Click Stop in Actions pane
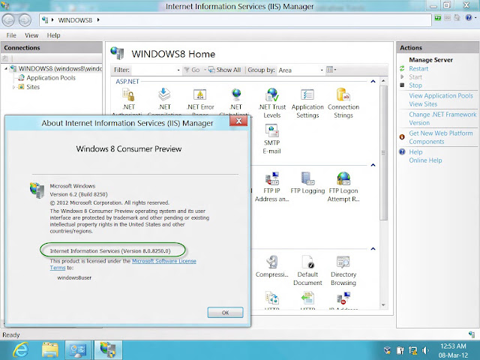 (415, 85)
